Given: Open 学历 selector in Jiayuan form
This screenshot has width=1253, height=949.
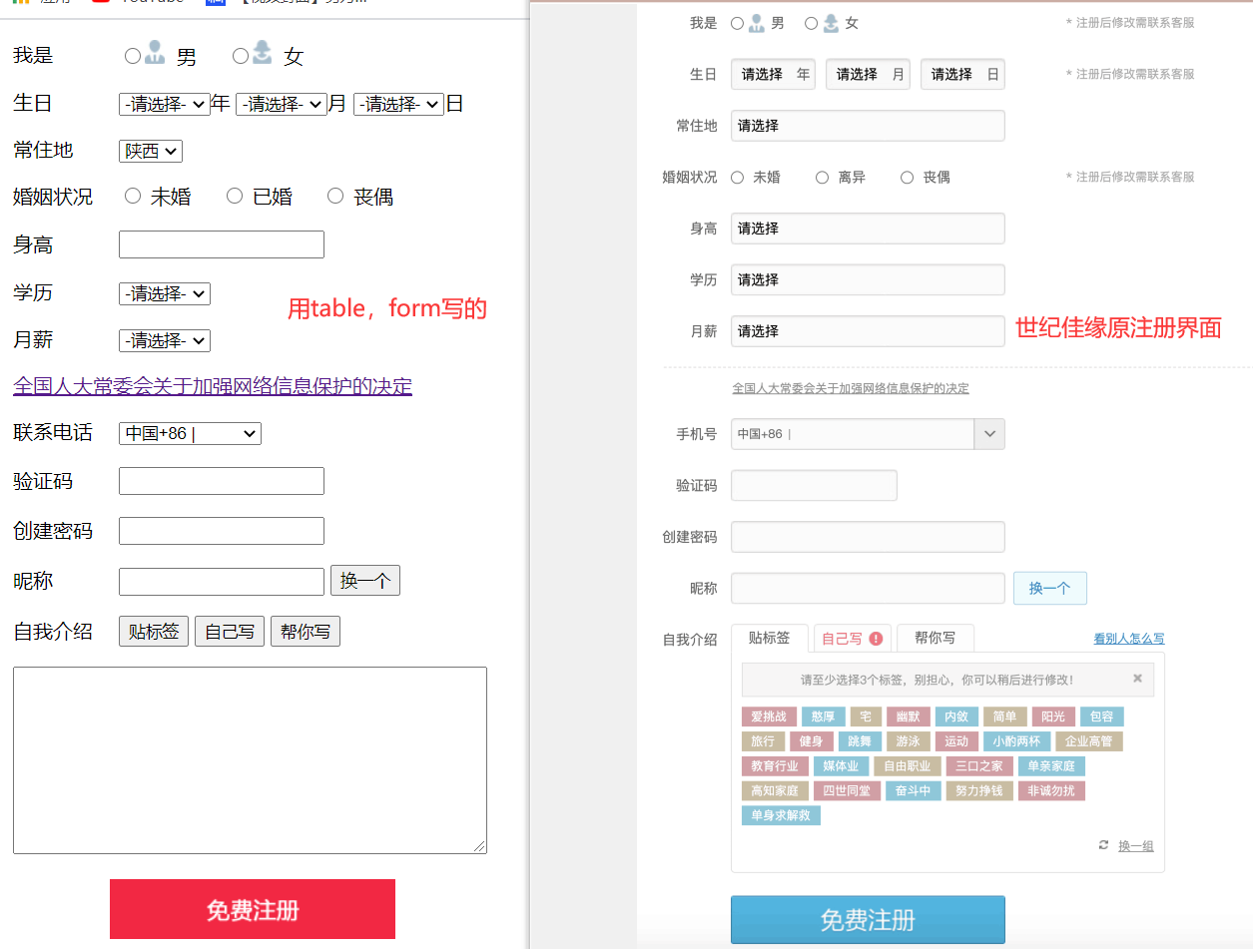Looking at the screenshot, I should click(x=868, y=279).
